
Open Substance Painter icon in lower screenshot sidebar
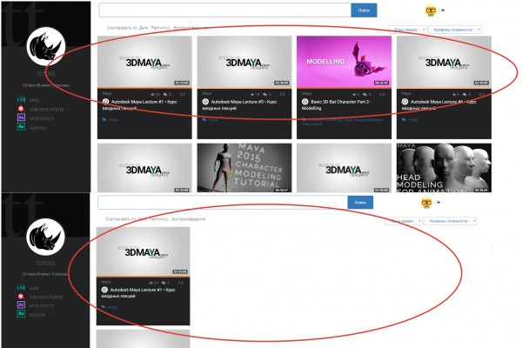tap(21, 296)
